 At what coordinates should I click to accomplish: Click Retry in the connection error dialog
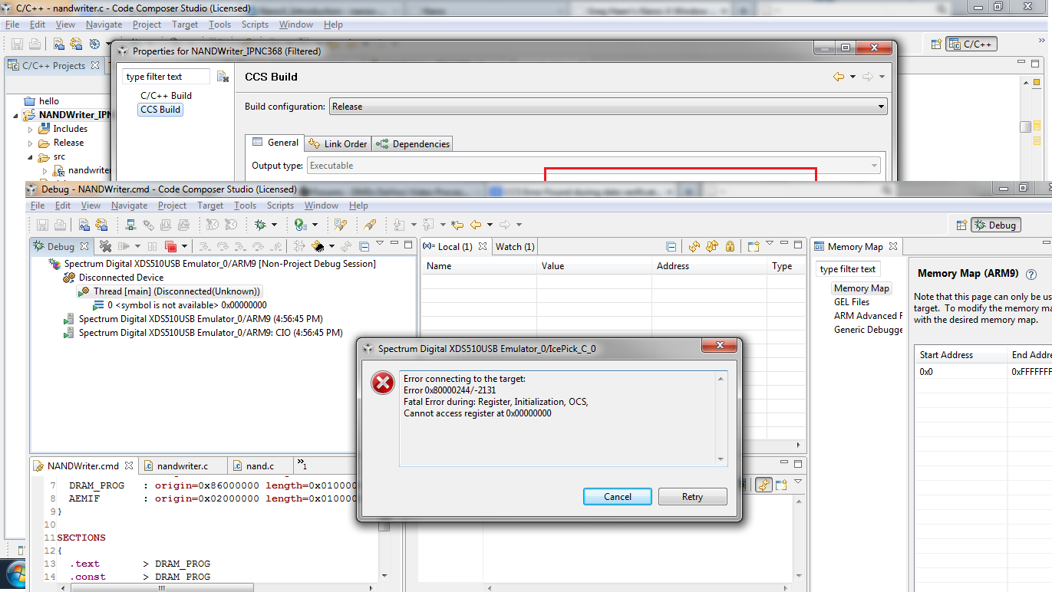tap(692, 496)
